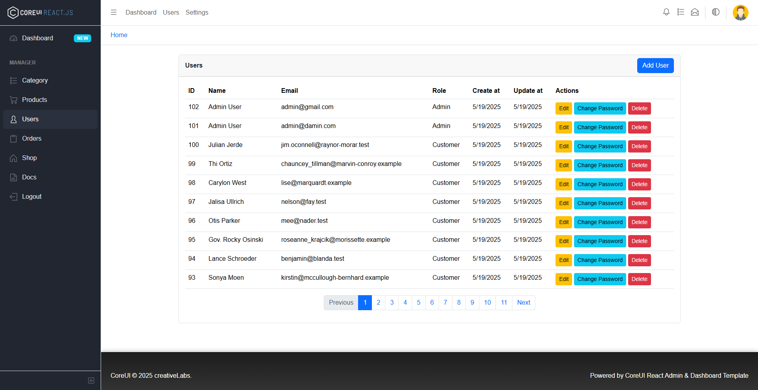Click the Docs document icon in sidebar

(x=13, y=177)
